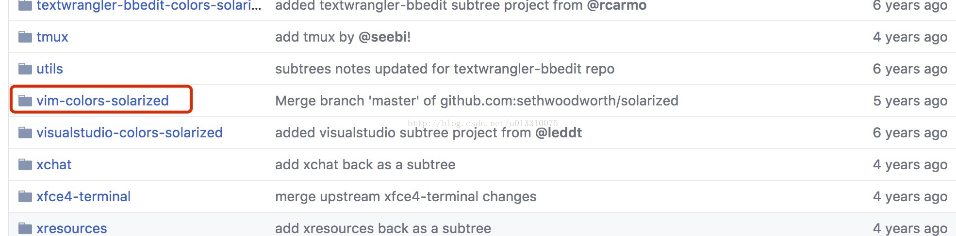Open the tmux directory
Viewport: 956px width, 236px height.
point(52,37)
